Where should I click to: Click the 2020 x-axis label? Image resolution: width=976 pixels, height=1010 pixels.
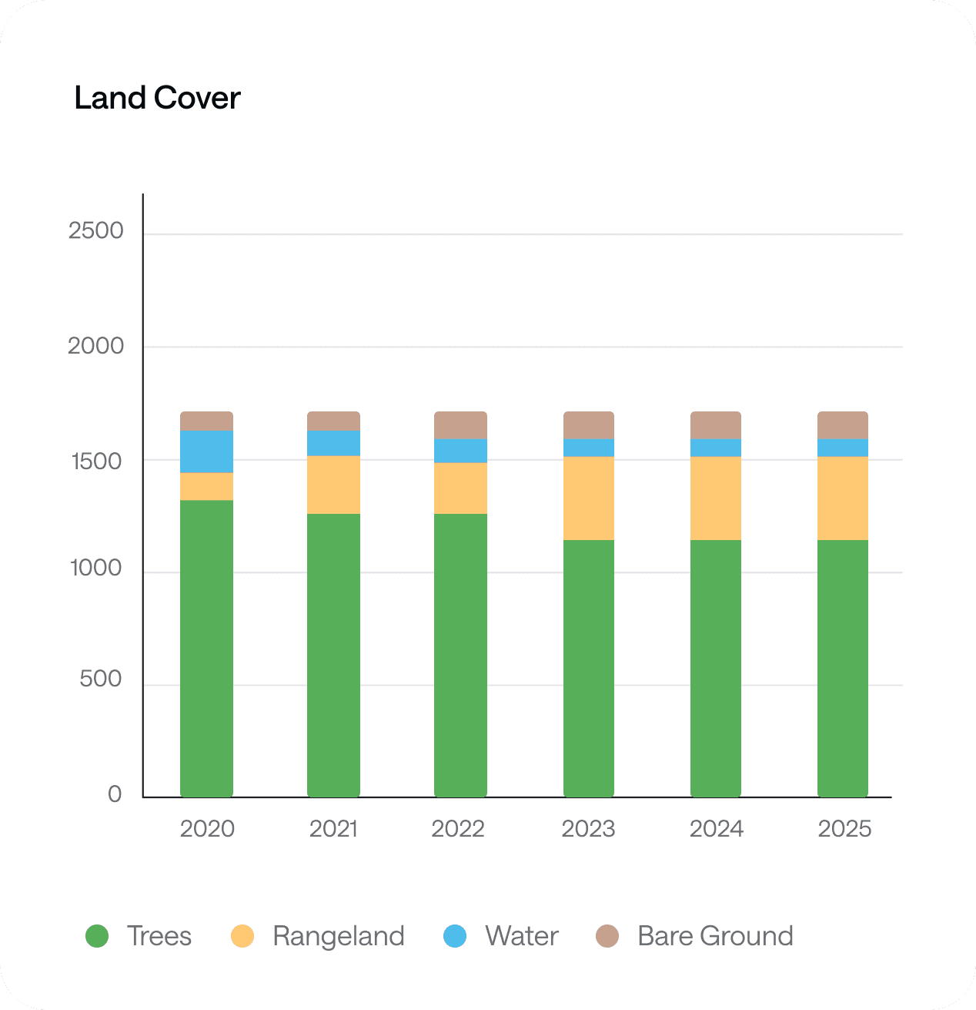[x=207, y=829]
